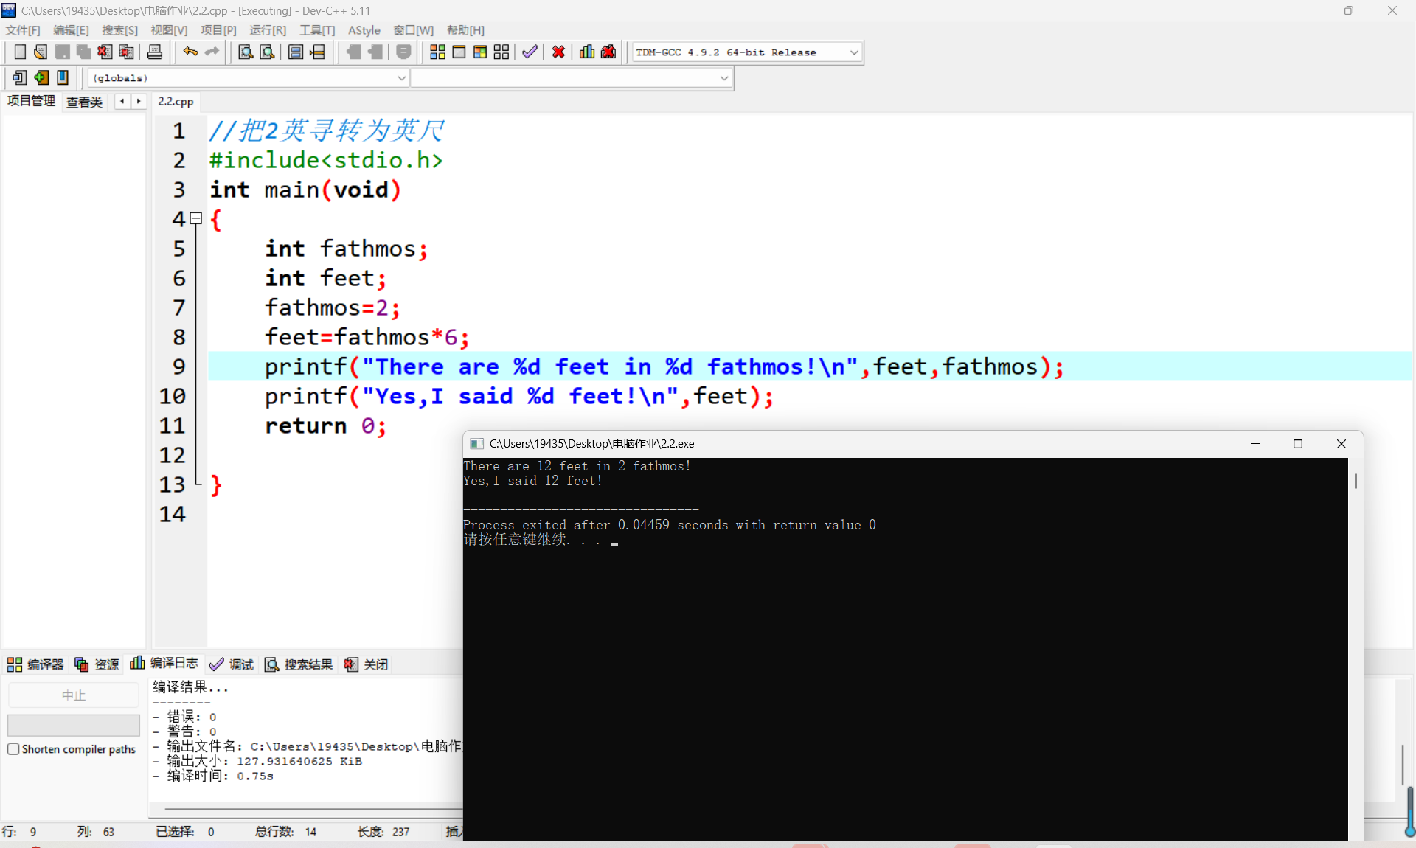
Task: Switch to the 编译日志 tab
Action: [x=164, y=664]
